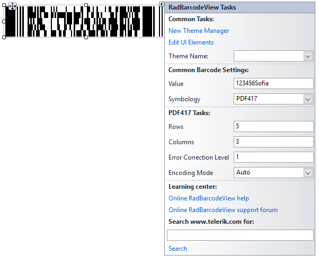Expand the Encoding Mode dropdown arrow
Screen dimensions: 319x263
pyautogui.click(x=308, y=173)
